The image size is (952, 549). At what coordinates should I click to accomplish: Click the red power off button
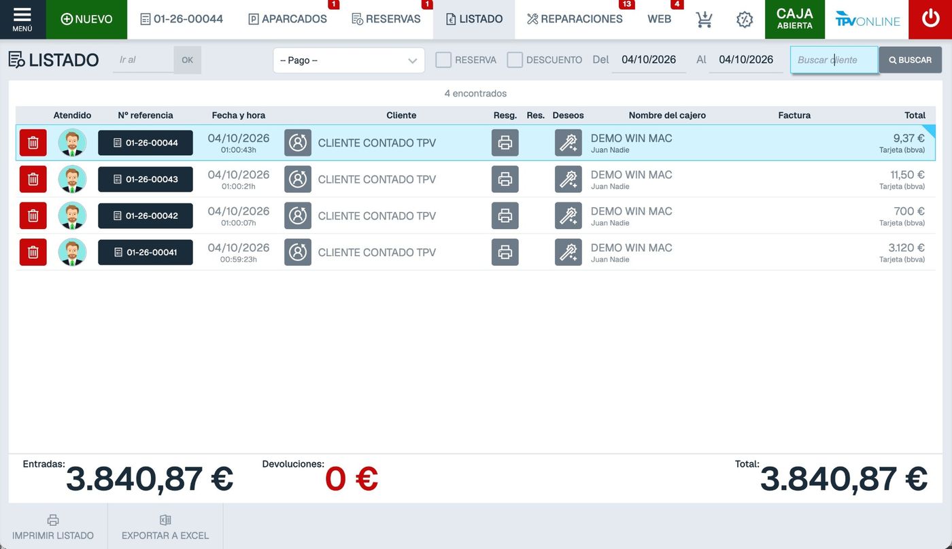[x=930, y=19]
